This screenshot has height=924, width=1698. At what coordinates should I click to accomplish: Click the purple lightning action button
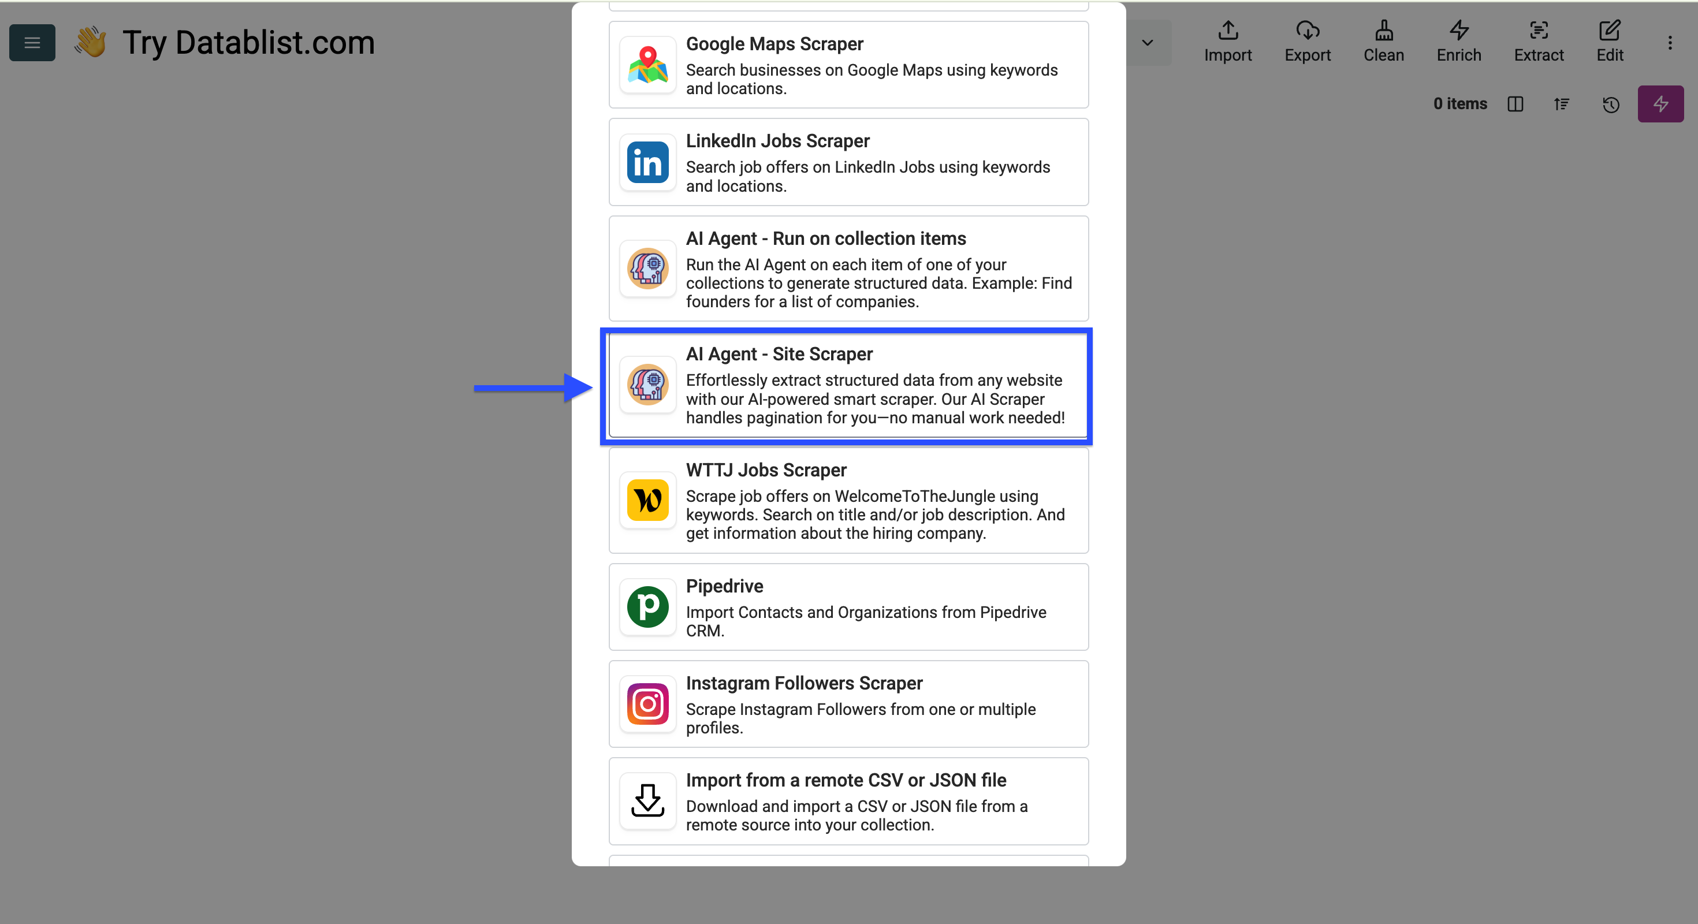point(1660,104)
